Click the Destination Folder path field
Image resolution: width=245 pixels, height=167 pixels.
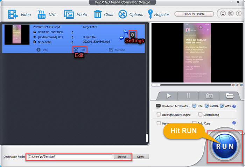click(x=70, y=156)
